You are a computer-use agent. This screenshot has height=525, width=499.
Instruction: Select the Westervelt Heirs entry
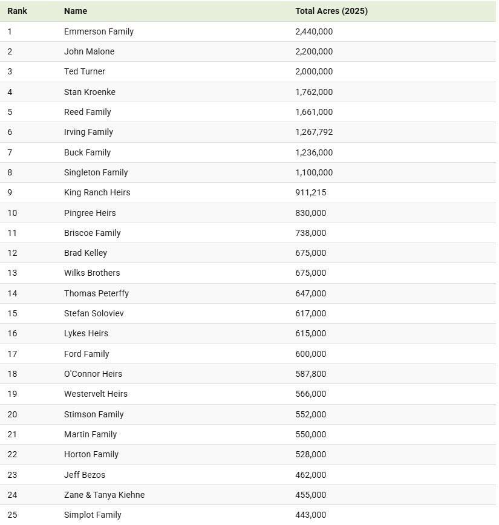click(x=96, y=394)
